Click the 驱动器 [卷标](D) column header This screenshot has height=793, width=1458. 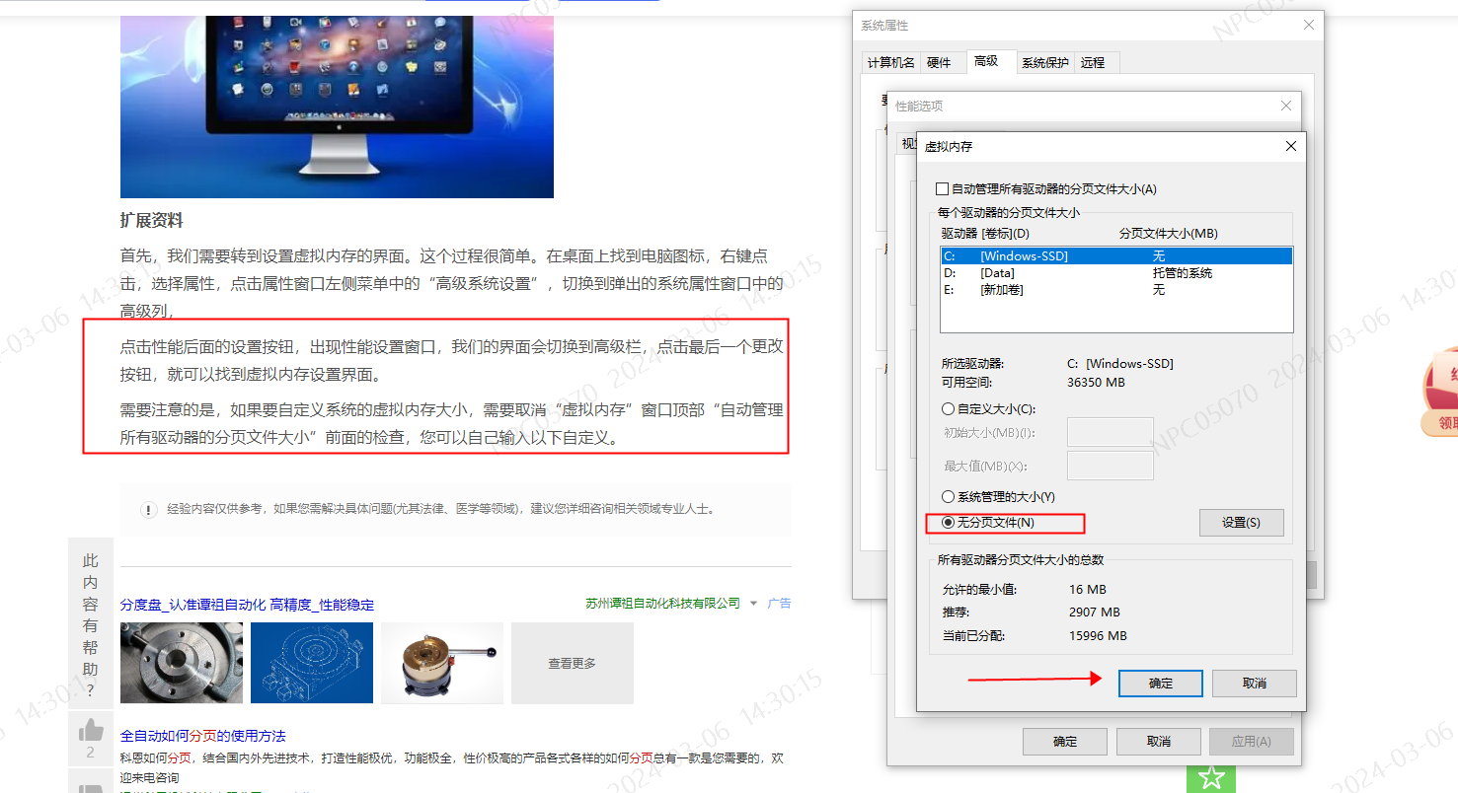point(986,234)
